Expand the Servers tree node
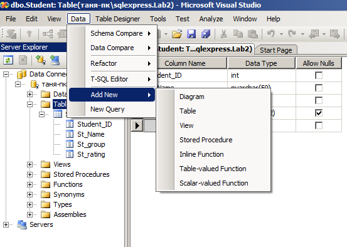This screenshot has height=247, width=347. [6, 225]
